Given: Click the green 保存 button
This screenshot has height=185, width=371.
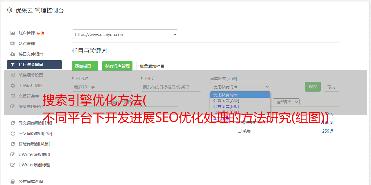Looking at the screenshot, I should click(313, 87).
